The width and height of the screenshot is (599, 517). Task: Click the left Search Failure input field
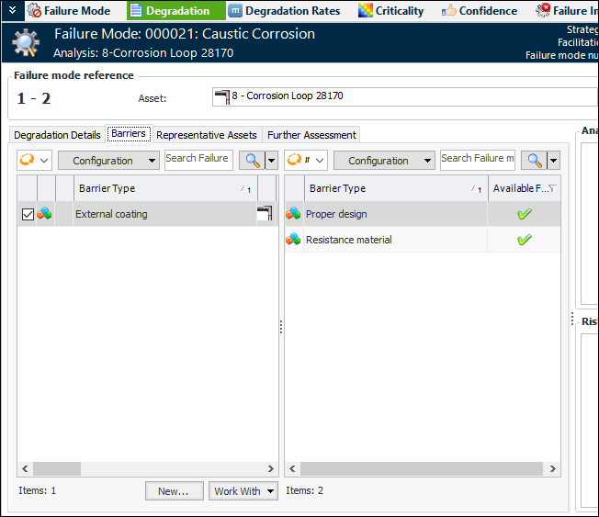click(198, 160)
